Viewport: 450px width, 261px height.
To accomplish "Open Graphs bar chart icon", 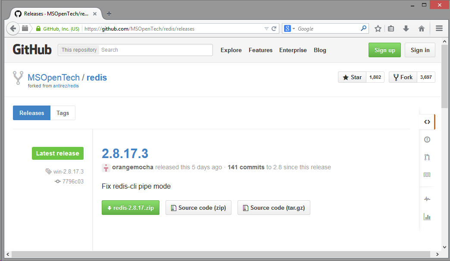I will click(x=427, y=217).
